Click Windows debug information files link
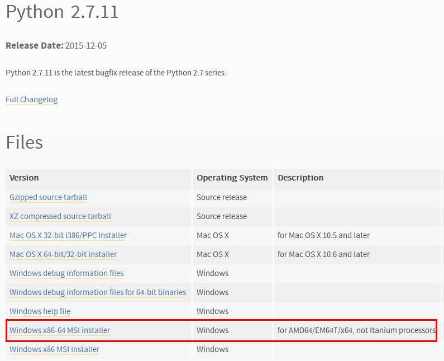 (x=66, y=273)
